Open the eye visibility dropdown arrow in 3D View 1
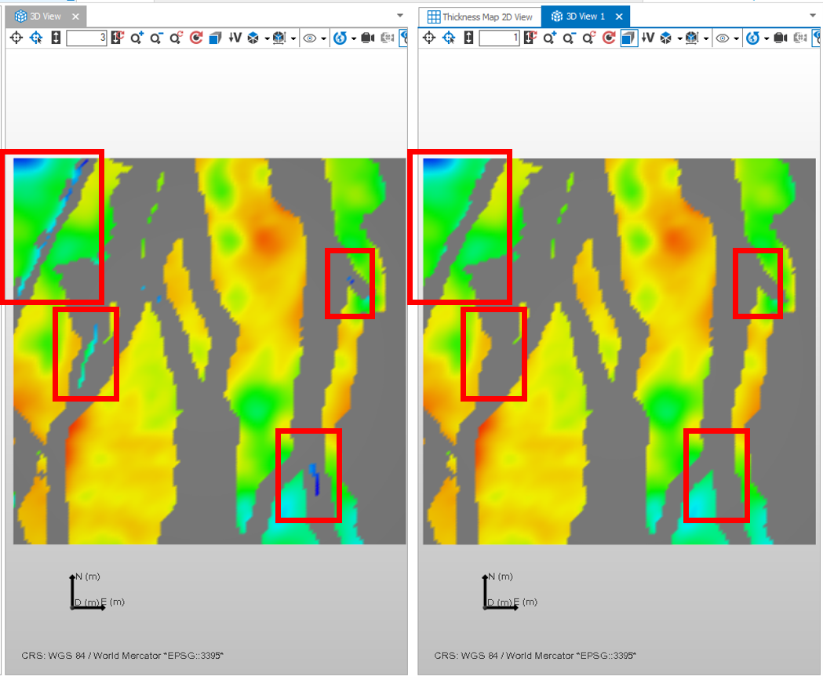This screenshot has height=680, width=823. (736, 38)
